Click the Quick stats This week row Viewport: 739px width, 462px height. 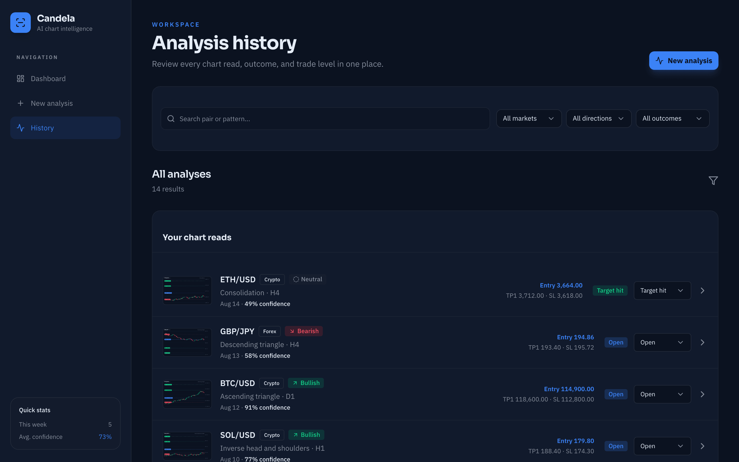coord(65,425)
